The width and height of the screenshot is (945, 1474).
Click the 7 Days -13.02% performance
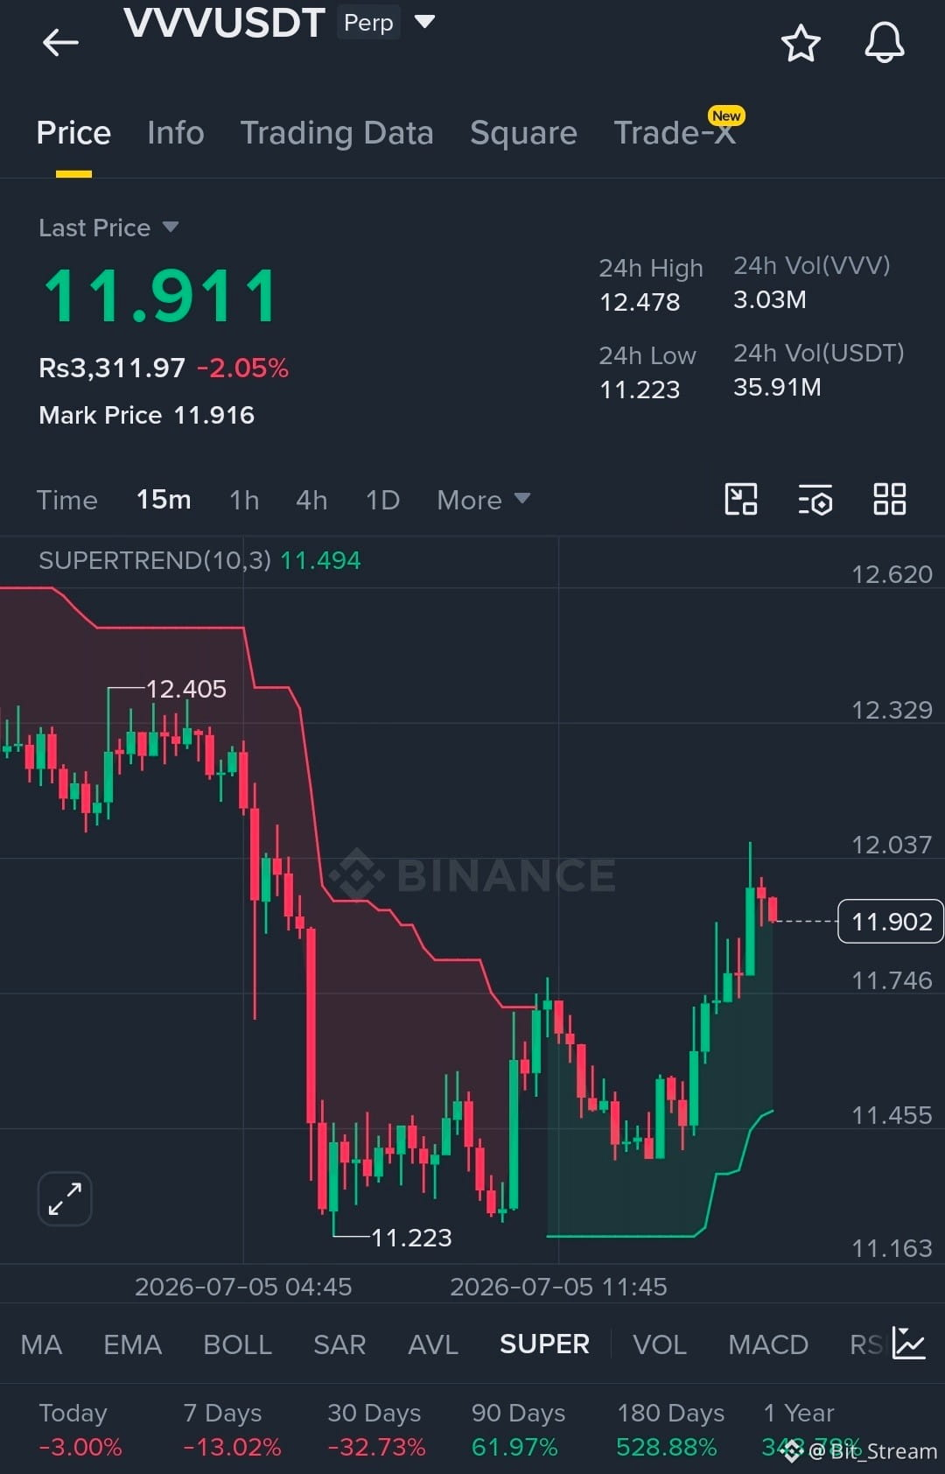click(232, 1430)
